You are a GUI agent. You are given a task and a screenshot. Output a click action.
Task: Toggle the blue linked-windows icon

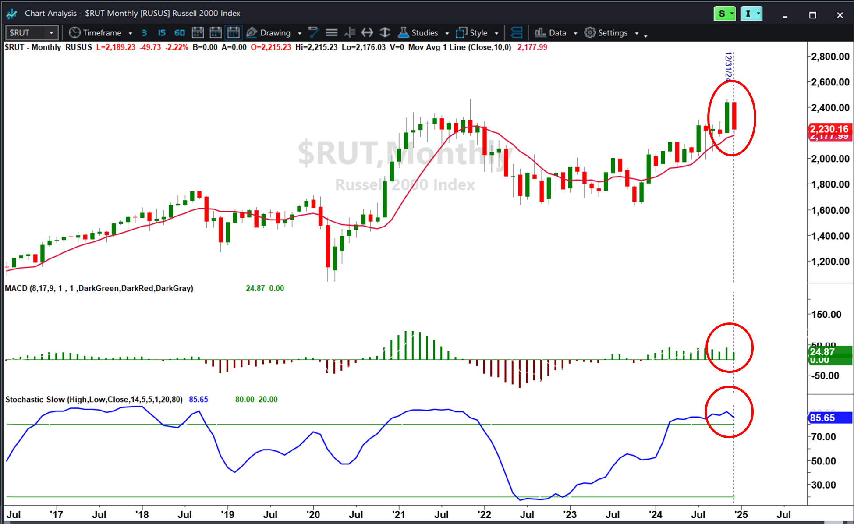tap(517, 32)
